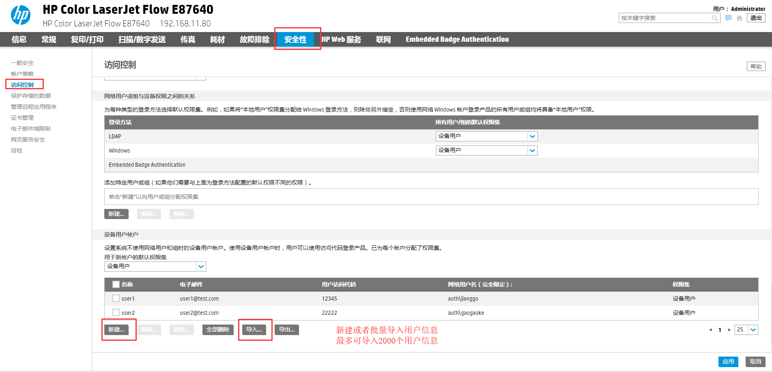
Task: Click the 电子邮件 column header
Action: pos(191,284)
